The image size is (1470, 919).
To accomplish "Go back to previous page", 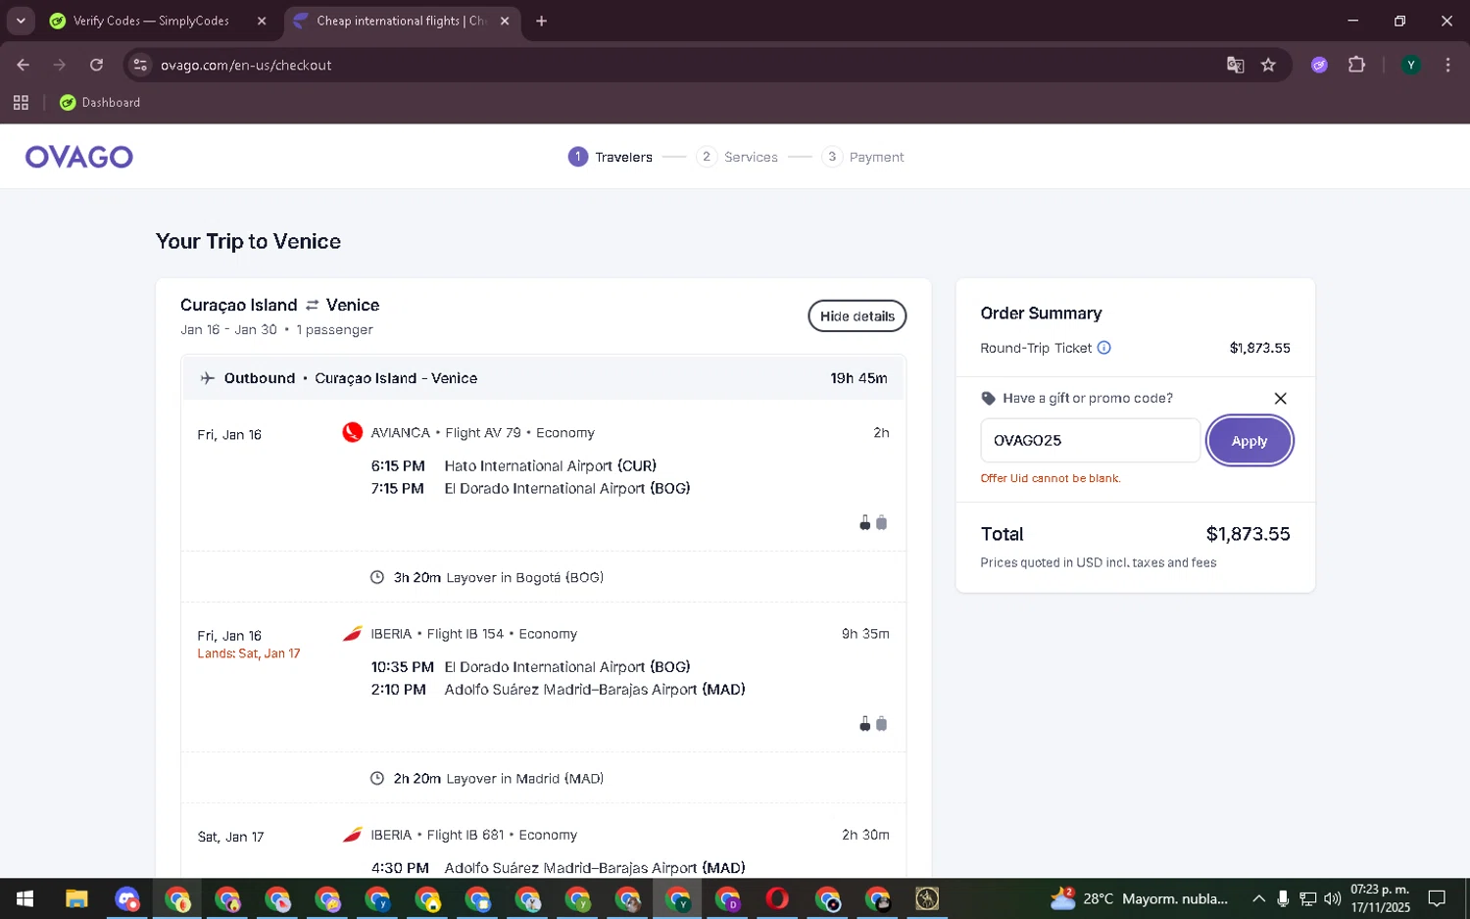I will coord(24,65).
